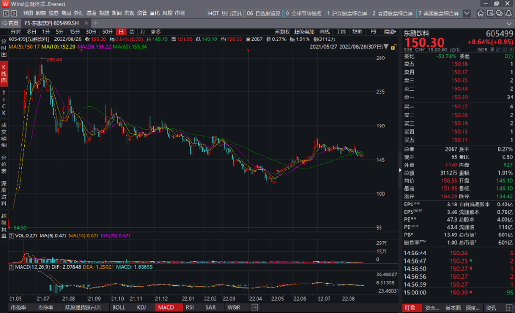The width and height of the screenshot is (515, 313).
Task: Toggle the MACD(12,26,9) help box
Action: point(11,267)
